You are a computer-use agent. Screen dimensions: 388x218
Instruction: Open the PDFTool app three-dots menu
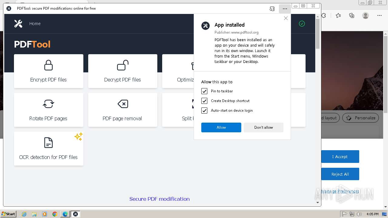(285, 9)
